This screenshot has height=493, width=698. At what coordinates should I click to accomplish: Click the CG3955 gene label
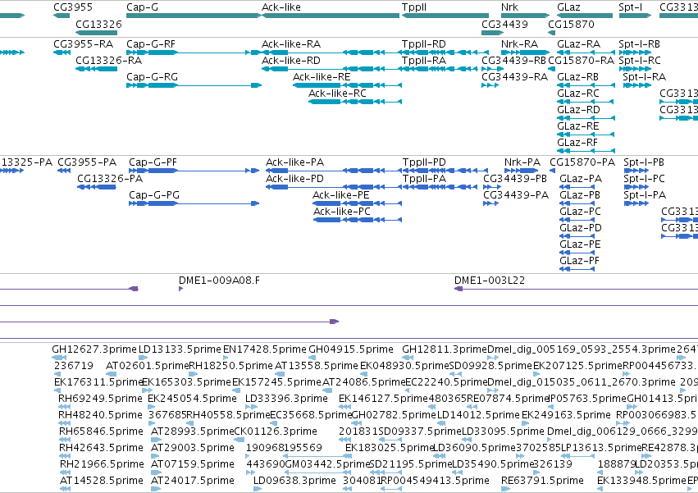pyautogui.click(x=73, y=7)
